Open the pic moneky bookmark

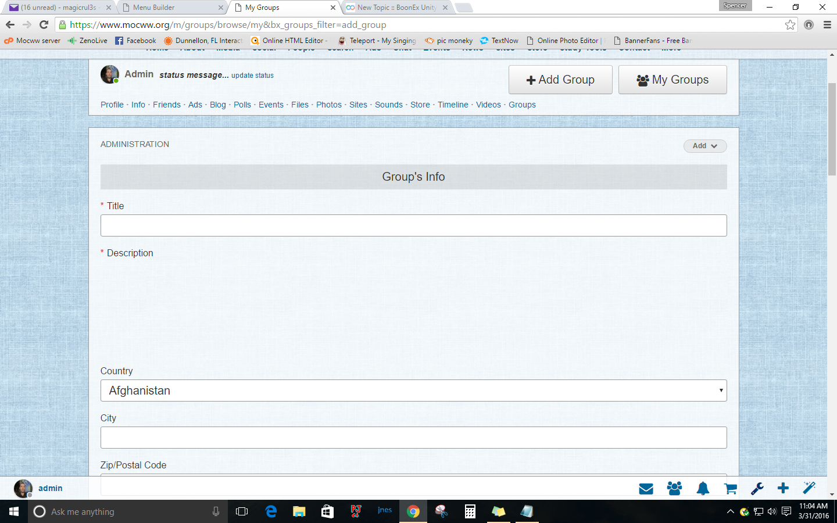449,41
